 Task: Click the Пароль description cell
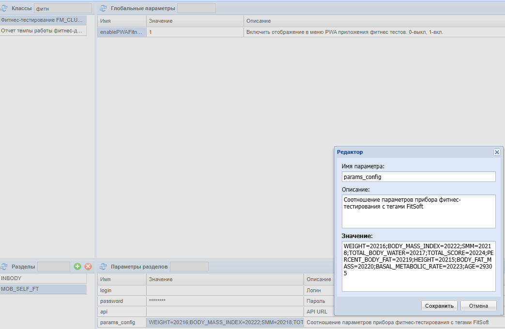pyautogui.click(x=319, y=301)
